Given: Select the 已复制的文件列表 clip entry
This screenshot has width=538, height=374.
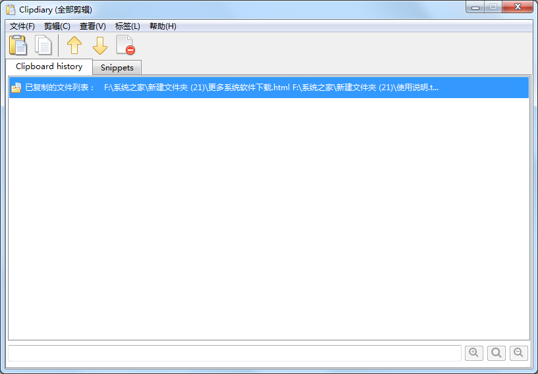Looking at the screenshot, I should [269, 88].
